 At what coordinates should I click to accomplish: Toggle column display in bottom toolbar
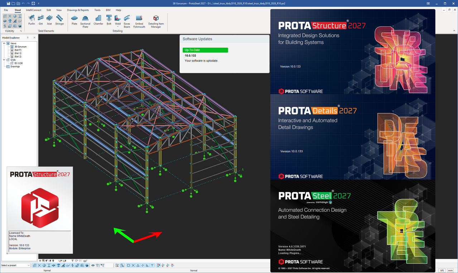(x=49, y=265)
